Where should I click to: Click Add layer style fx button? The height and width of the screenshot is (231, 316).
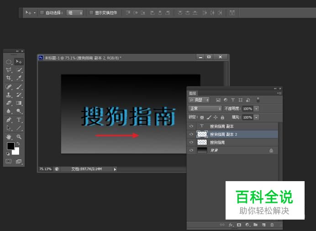tap(231, 225)
